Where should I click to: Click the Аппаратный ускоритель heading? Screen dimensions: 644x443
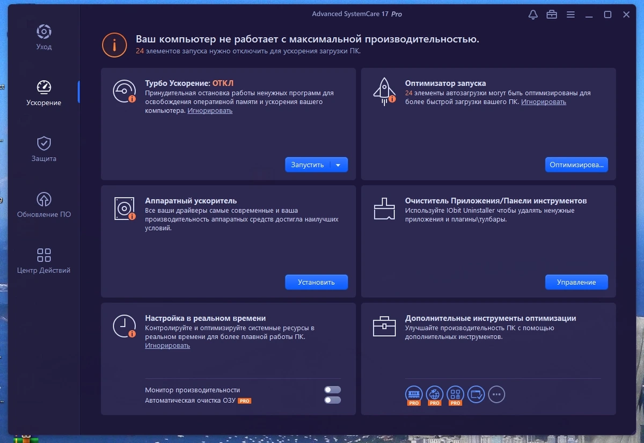191,201
